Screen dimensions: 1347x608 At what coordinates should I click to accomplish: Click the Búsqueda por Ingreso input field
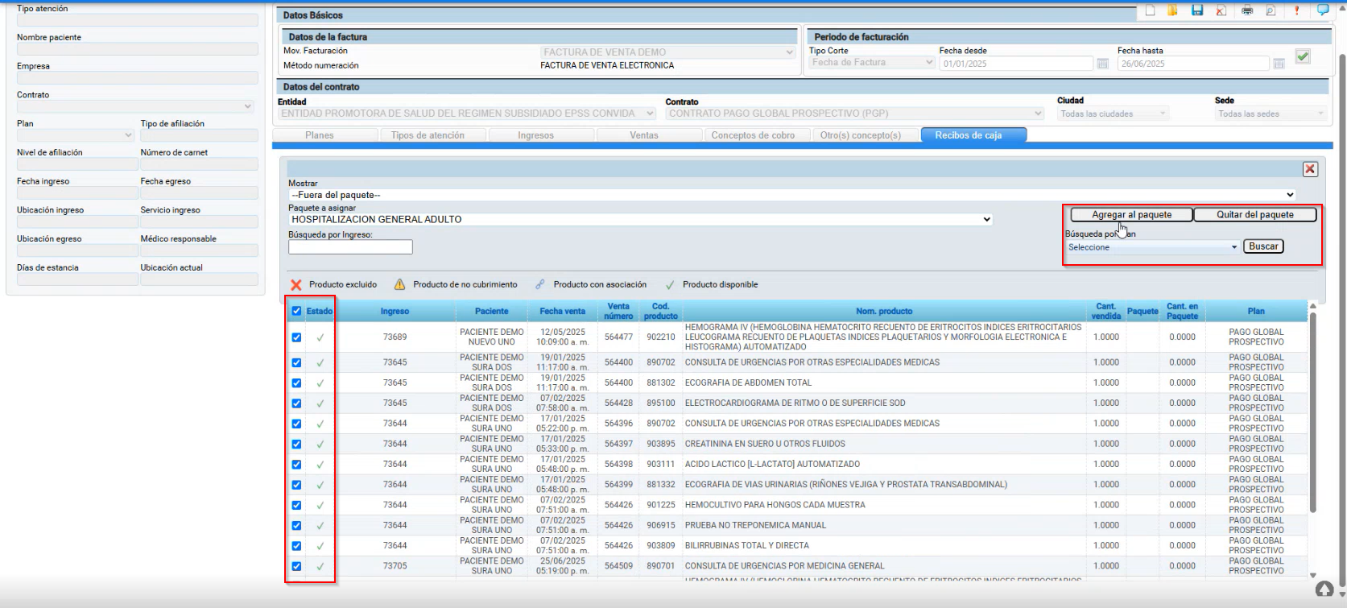click(350, 247)
